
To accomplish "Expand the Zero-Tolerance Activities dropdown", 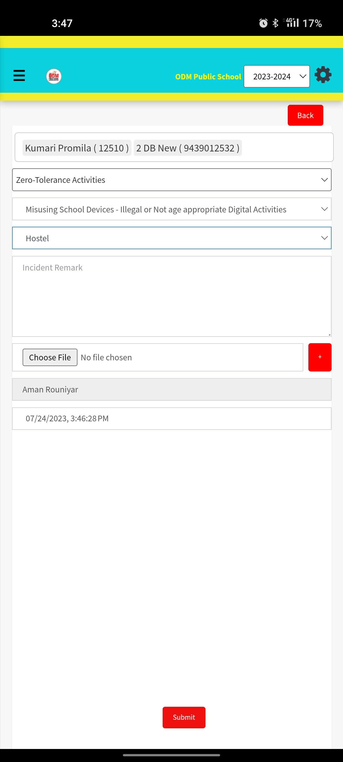I will coord(171,180).
